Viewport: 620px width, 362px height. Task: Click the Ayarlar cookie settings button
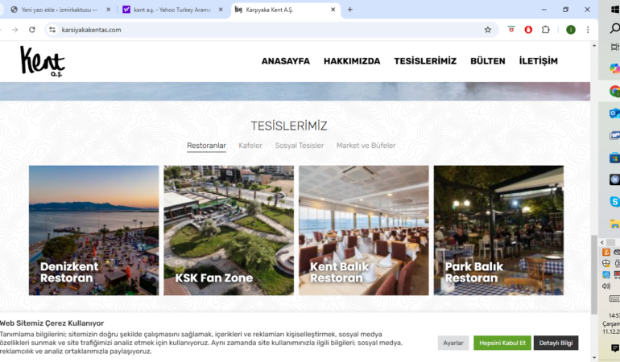(453, 343)
